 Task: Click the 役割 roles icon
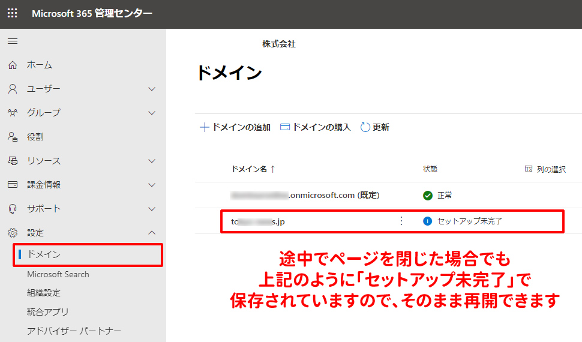pyautogui.click(x=13, y=137)
